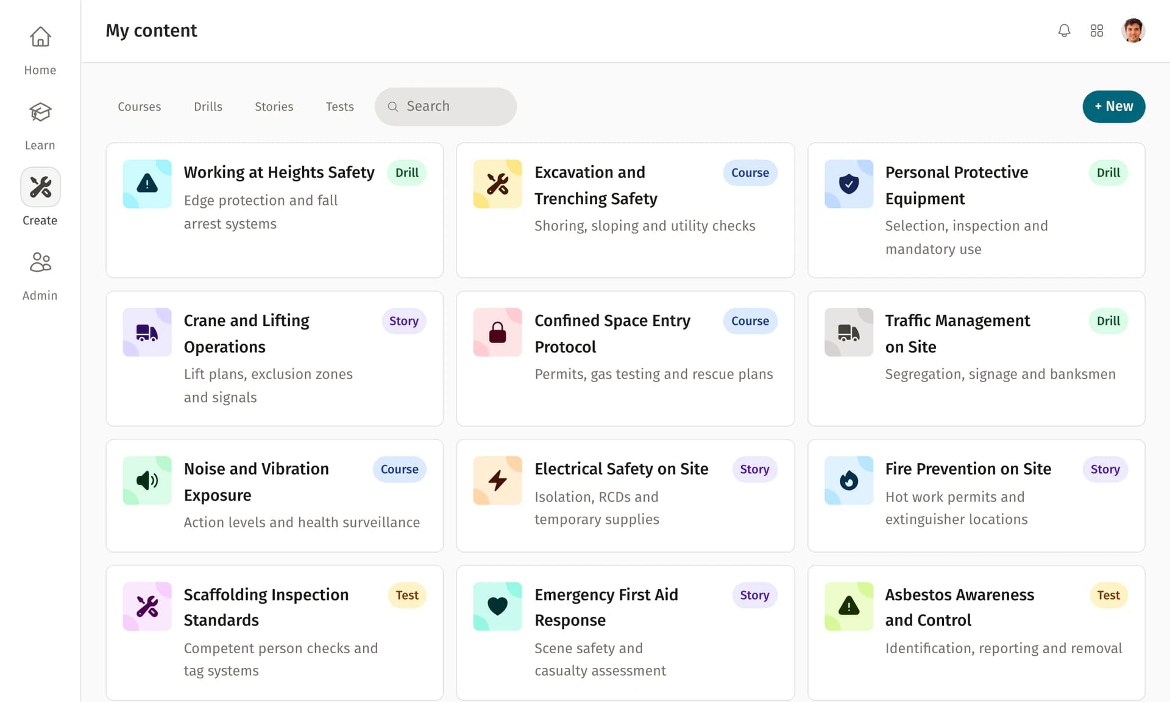Switch to the Stories tab

point(274,106)
